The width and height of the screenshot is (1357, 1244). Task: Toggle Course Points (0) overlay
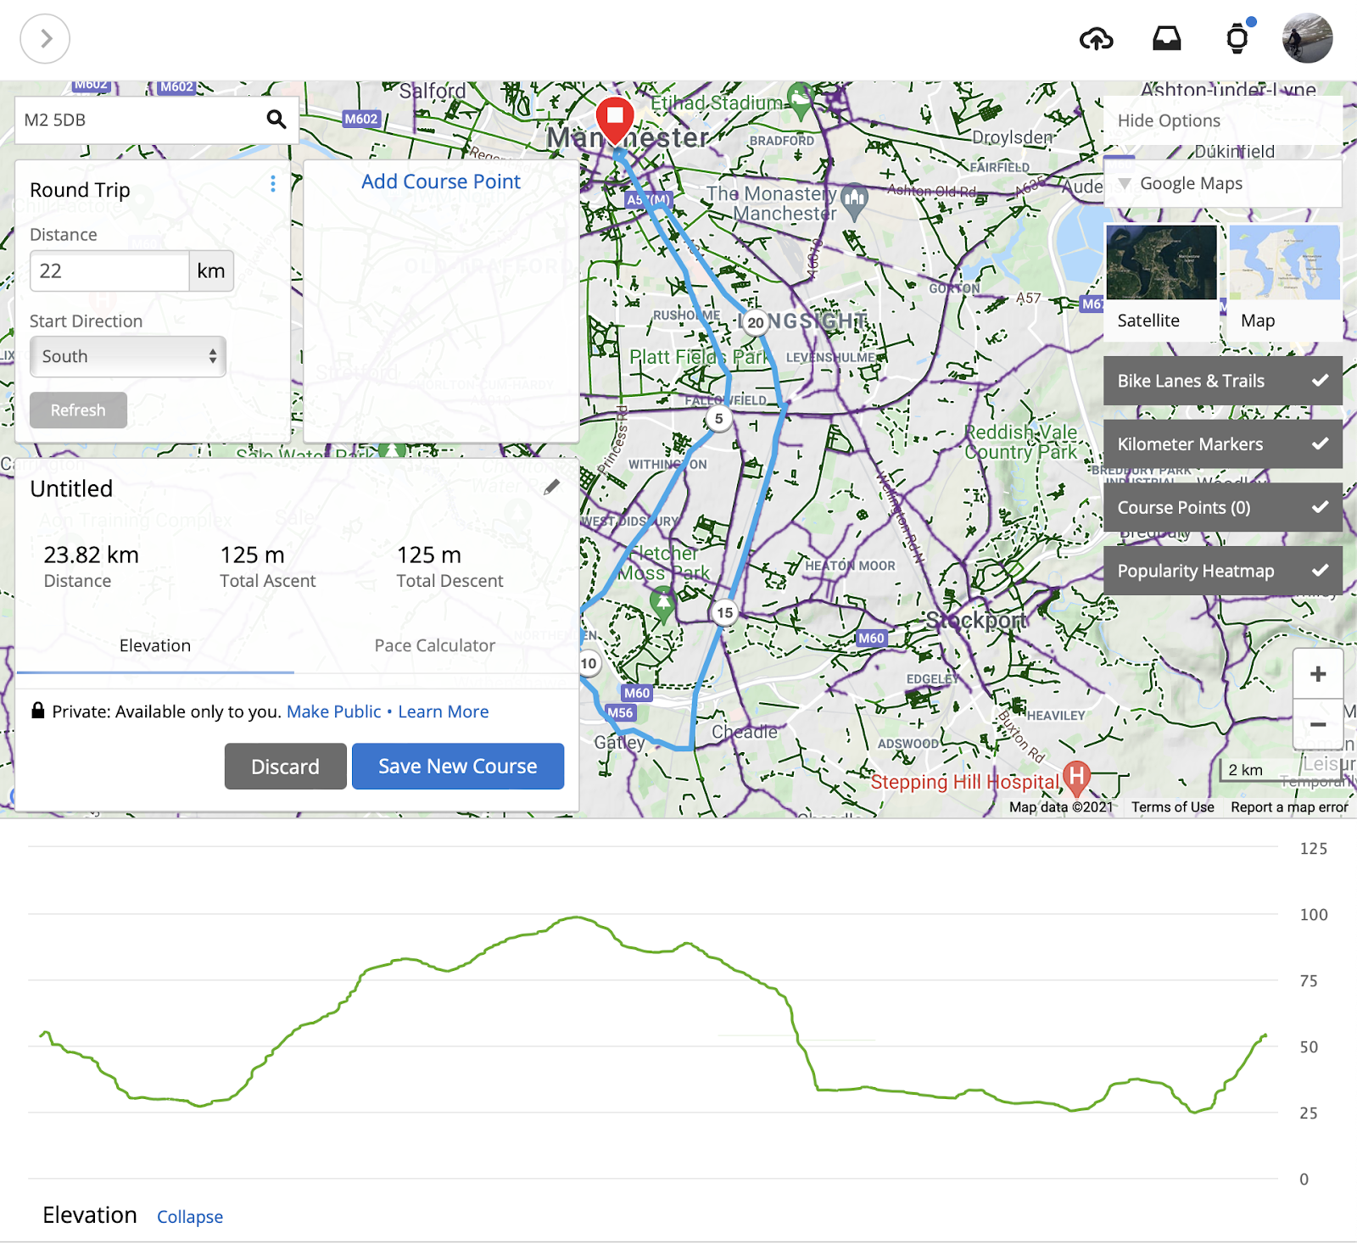(x=1222, y=507)
